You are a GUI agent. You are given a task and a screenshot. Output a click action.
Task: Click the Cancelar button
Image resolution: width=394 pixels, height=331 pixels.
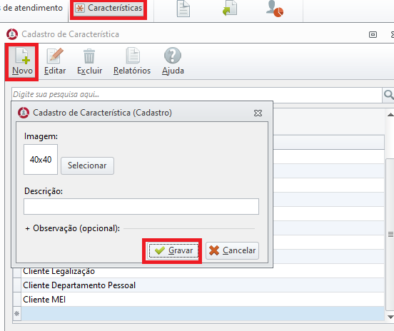point(233,250)
